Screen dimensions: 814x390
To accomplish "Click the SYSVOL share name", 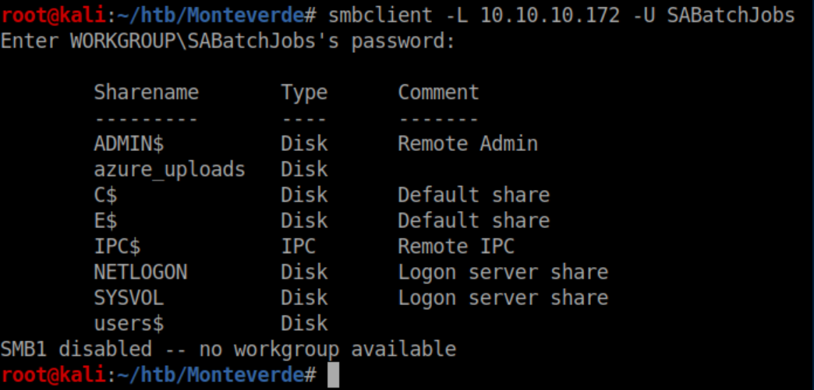I will (x=129, y=298).
